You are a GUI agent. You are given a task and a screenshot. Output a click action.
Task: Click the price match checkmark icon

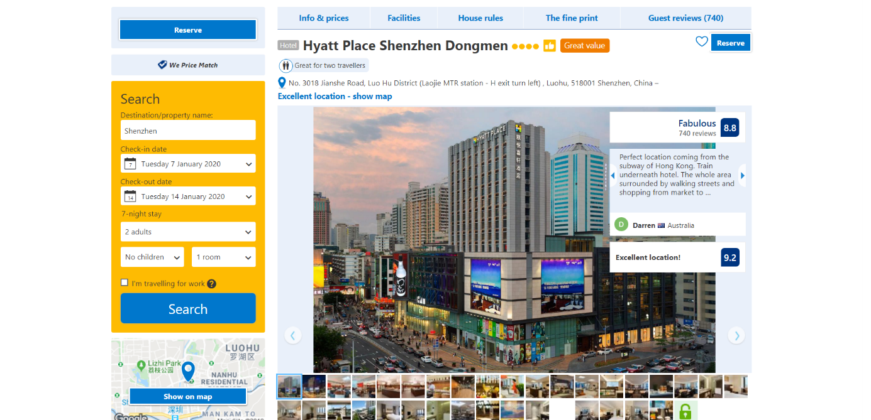162,65
